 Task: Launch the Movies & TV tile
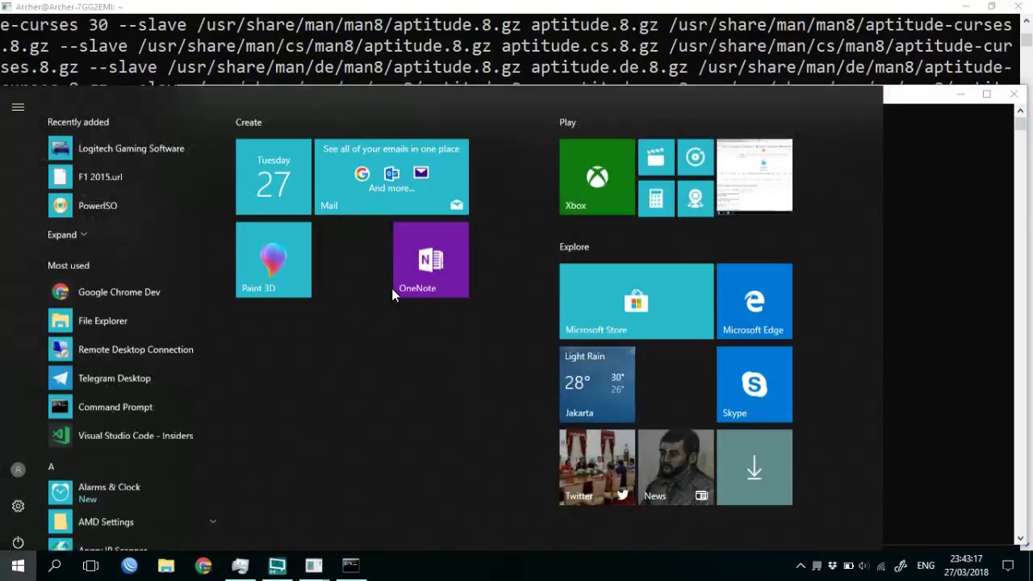pyautogui.click(x=656, y=157)
